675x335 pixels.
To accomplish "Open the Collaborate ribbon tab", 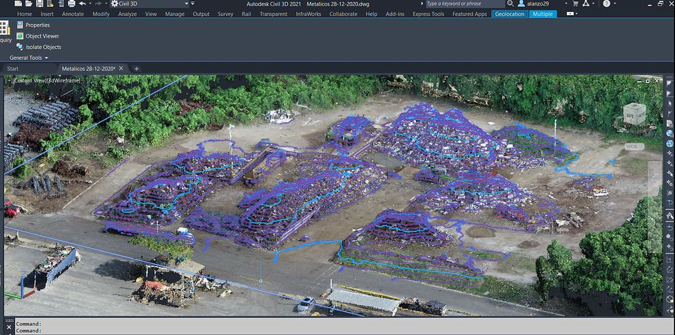I will [x=343, y=14].
